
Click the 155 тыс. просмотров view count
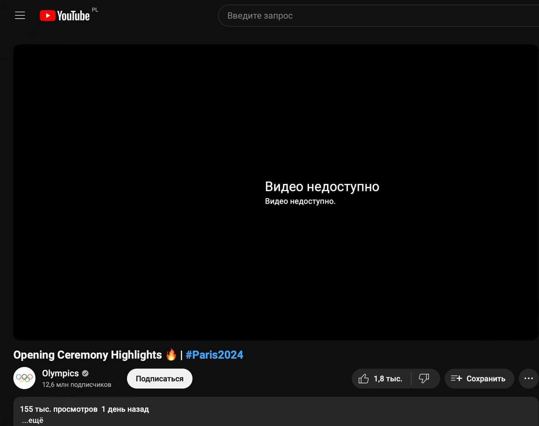[59, 409]
